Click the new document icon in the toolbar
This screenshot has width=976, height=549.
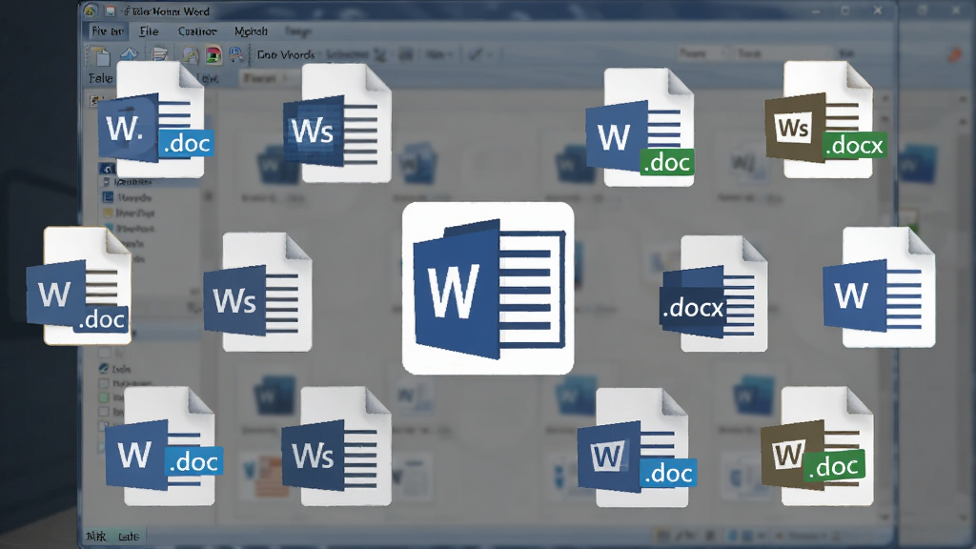coord(99,54)
